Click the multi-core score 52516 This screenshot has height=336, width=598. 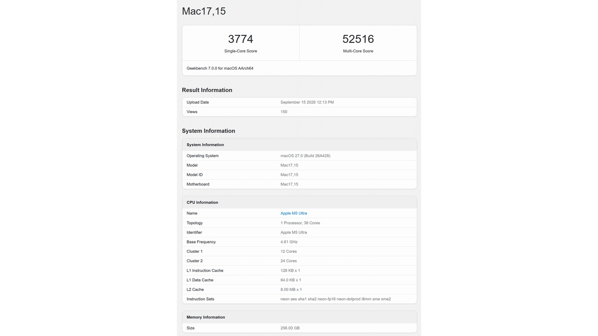pos(358,39)
